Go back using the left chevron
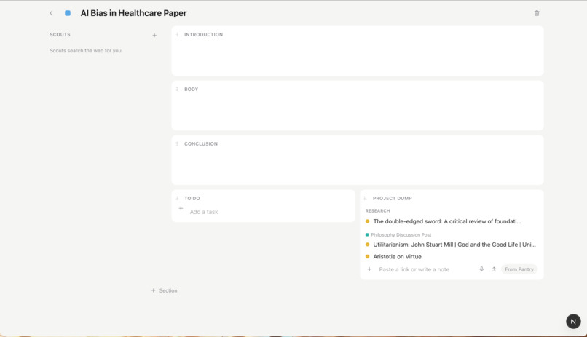Screen dimensions: 587x337 (x=51, y=13)
